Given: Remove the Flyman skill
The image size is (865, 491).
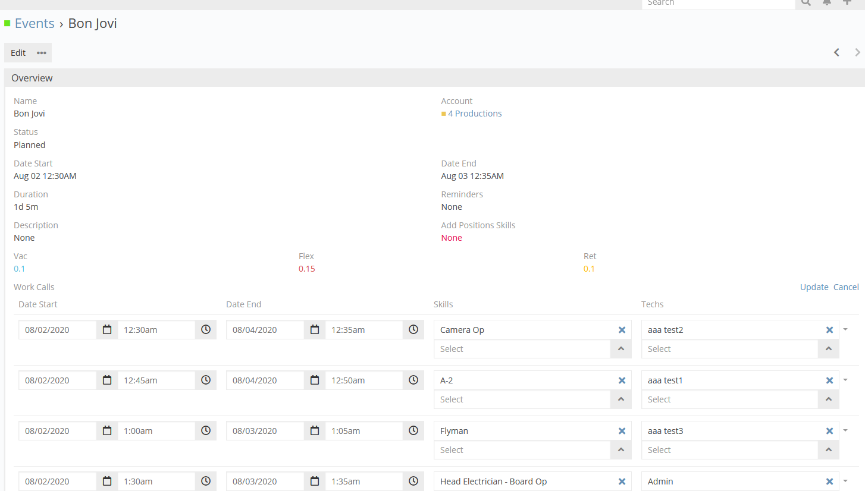Looking at the screenshot, I should (x=622, y=431).
